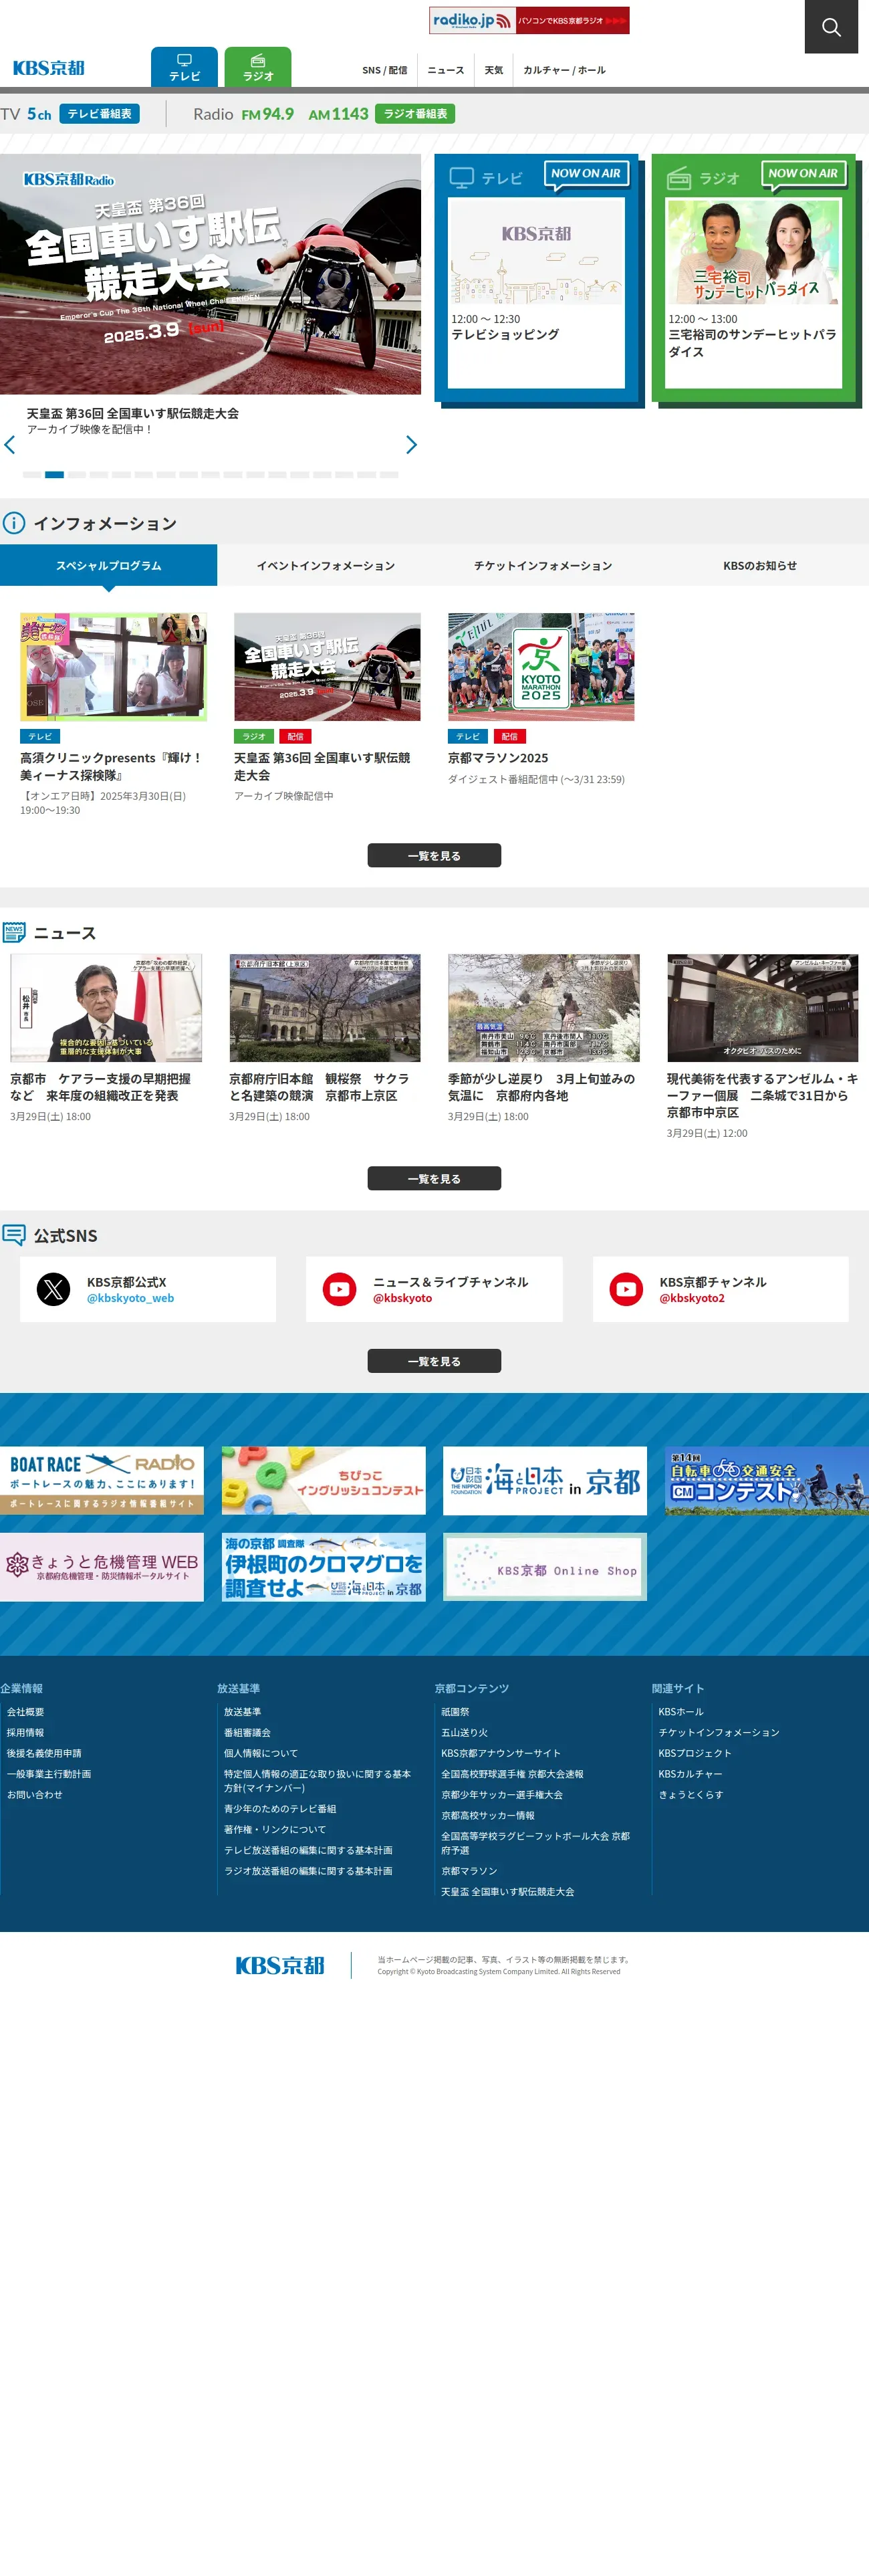Open the 会社概要 footer link
The image size is (869, 2576).
coord(25,1712)
